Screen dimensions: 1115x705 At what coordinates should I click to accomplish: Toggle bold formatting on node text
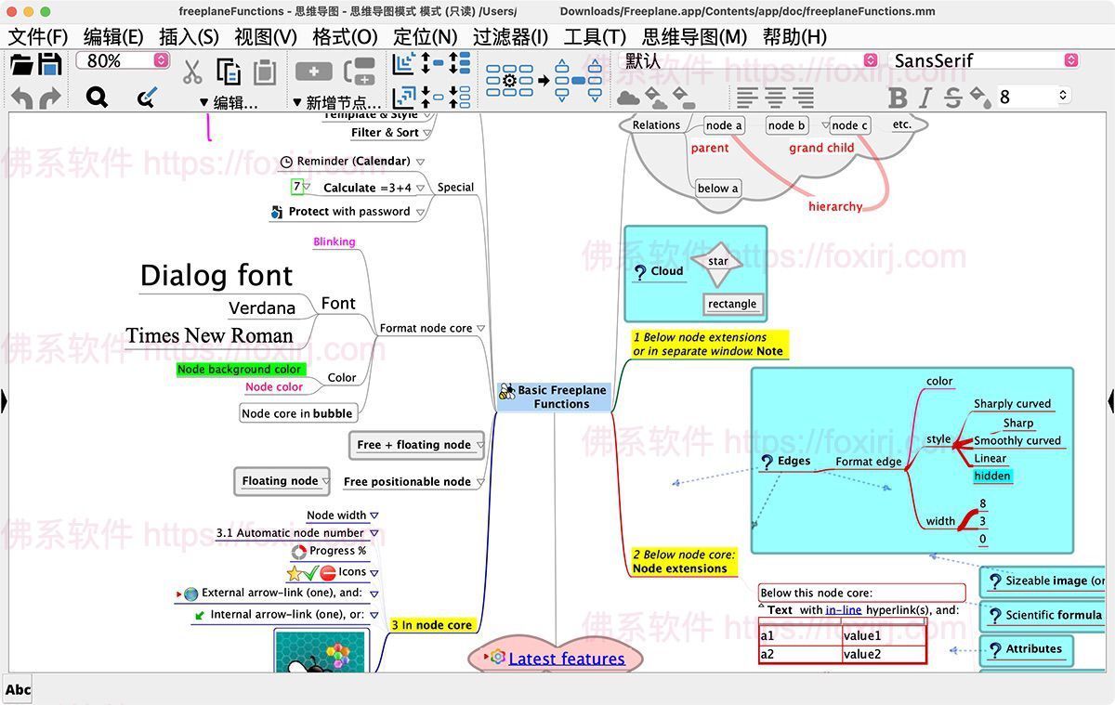coord(897,96)
